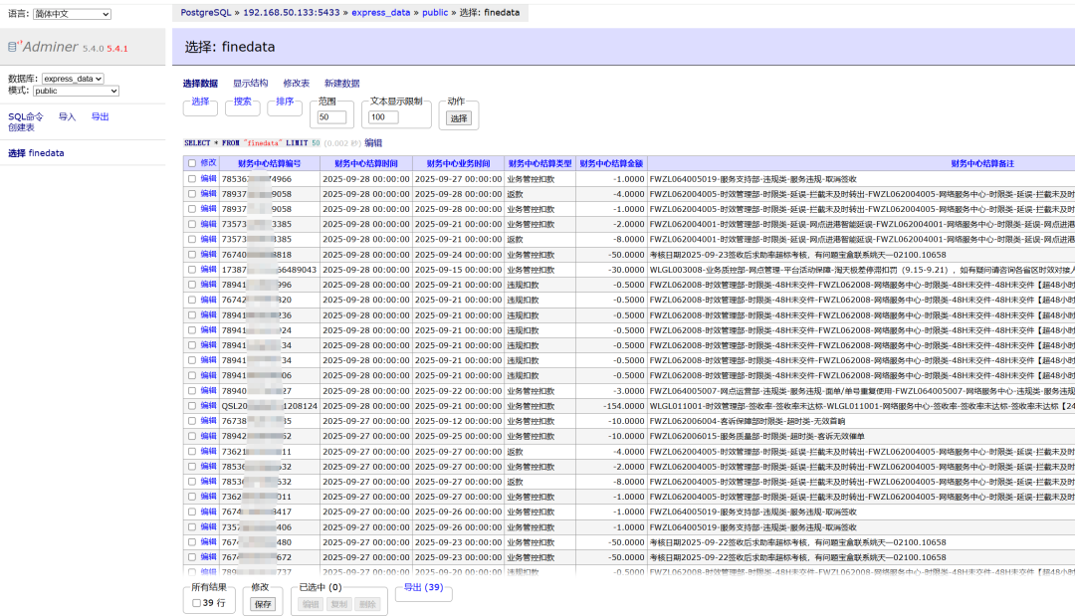Click 编辑 on the -154.0000 row
Screen dimensions: 1075x616
pos(208,406)
